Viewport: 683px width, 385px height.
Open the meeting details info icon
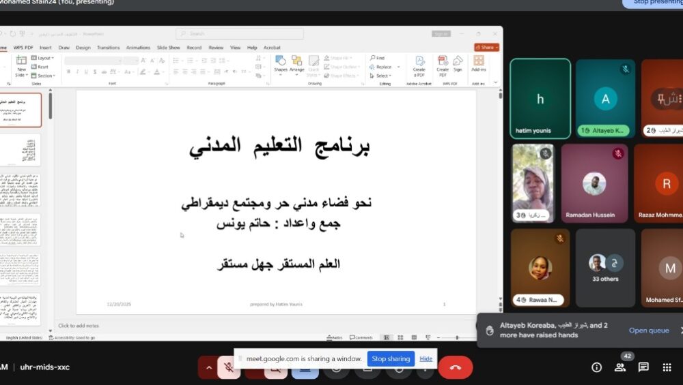(x=596, y=367)
